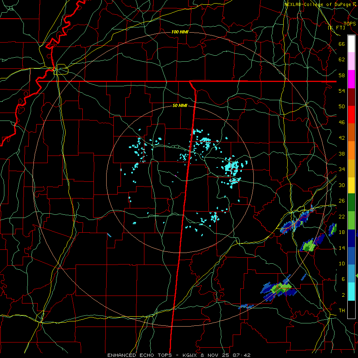
Task: Click the magenta 58 kft legend swatch
Action: 351,79
